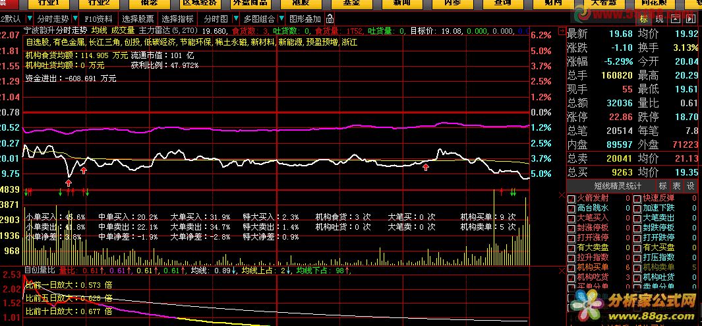Click the 表 icon beside 短线精灵统计

(676, 185)
